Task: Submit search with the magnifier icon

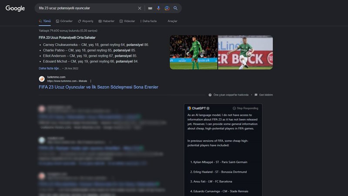Action: [x=176, y=8]
